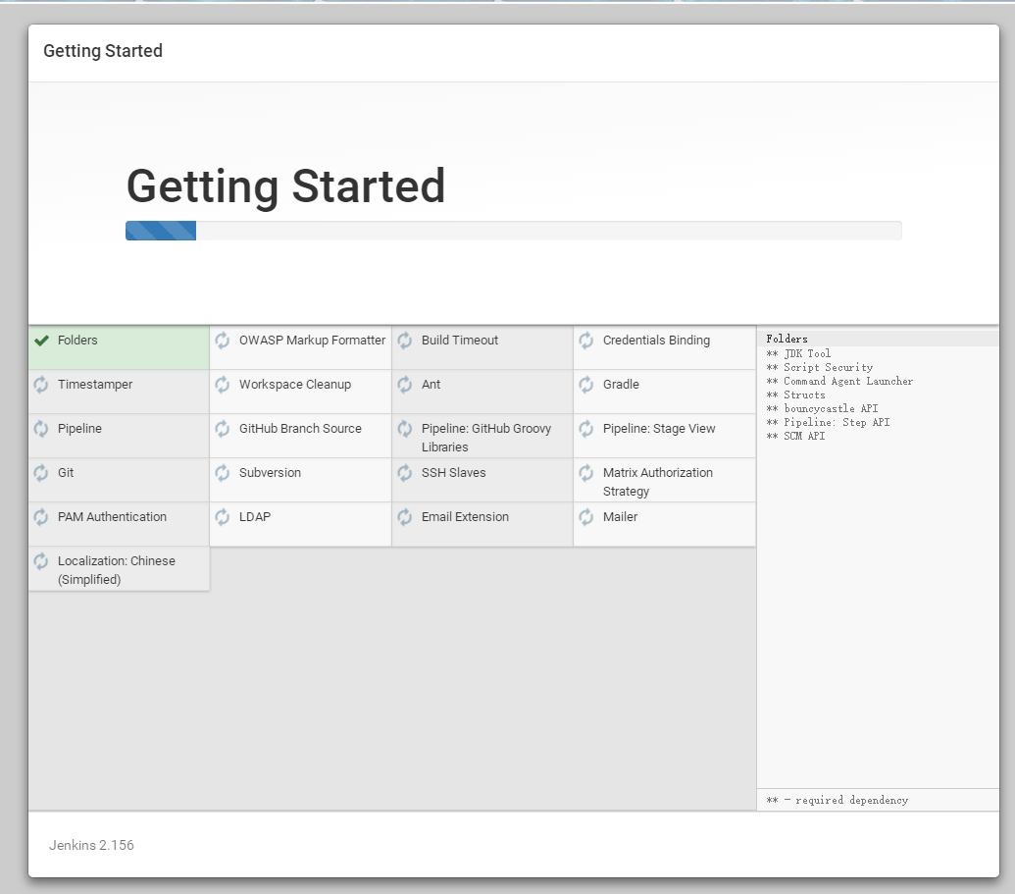The width and height of the screenshot is (1015, 894).
Task: Click the green checkmark next to Folders
Action: (x=41, y=341)
